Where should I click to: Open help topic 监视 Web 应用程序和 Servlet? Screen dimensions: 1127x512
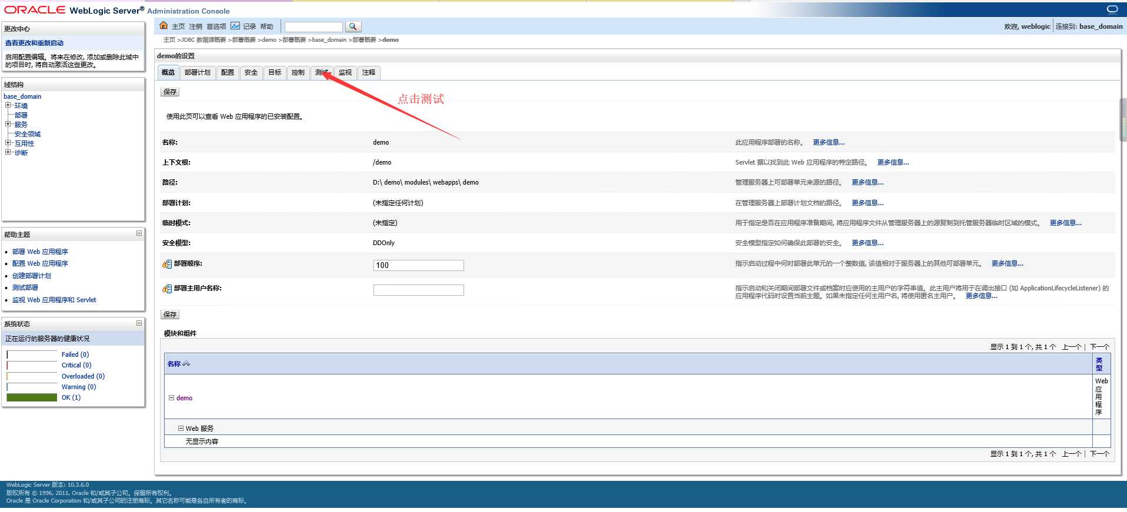click(x=54, y=300)
